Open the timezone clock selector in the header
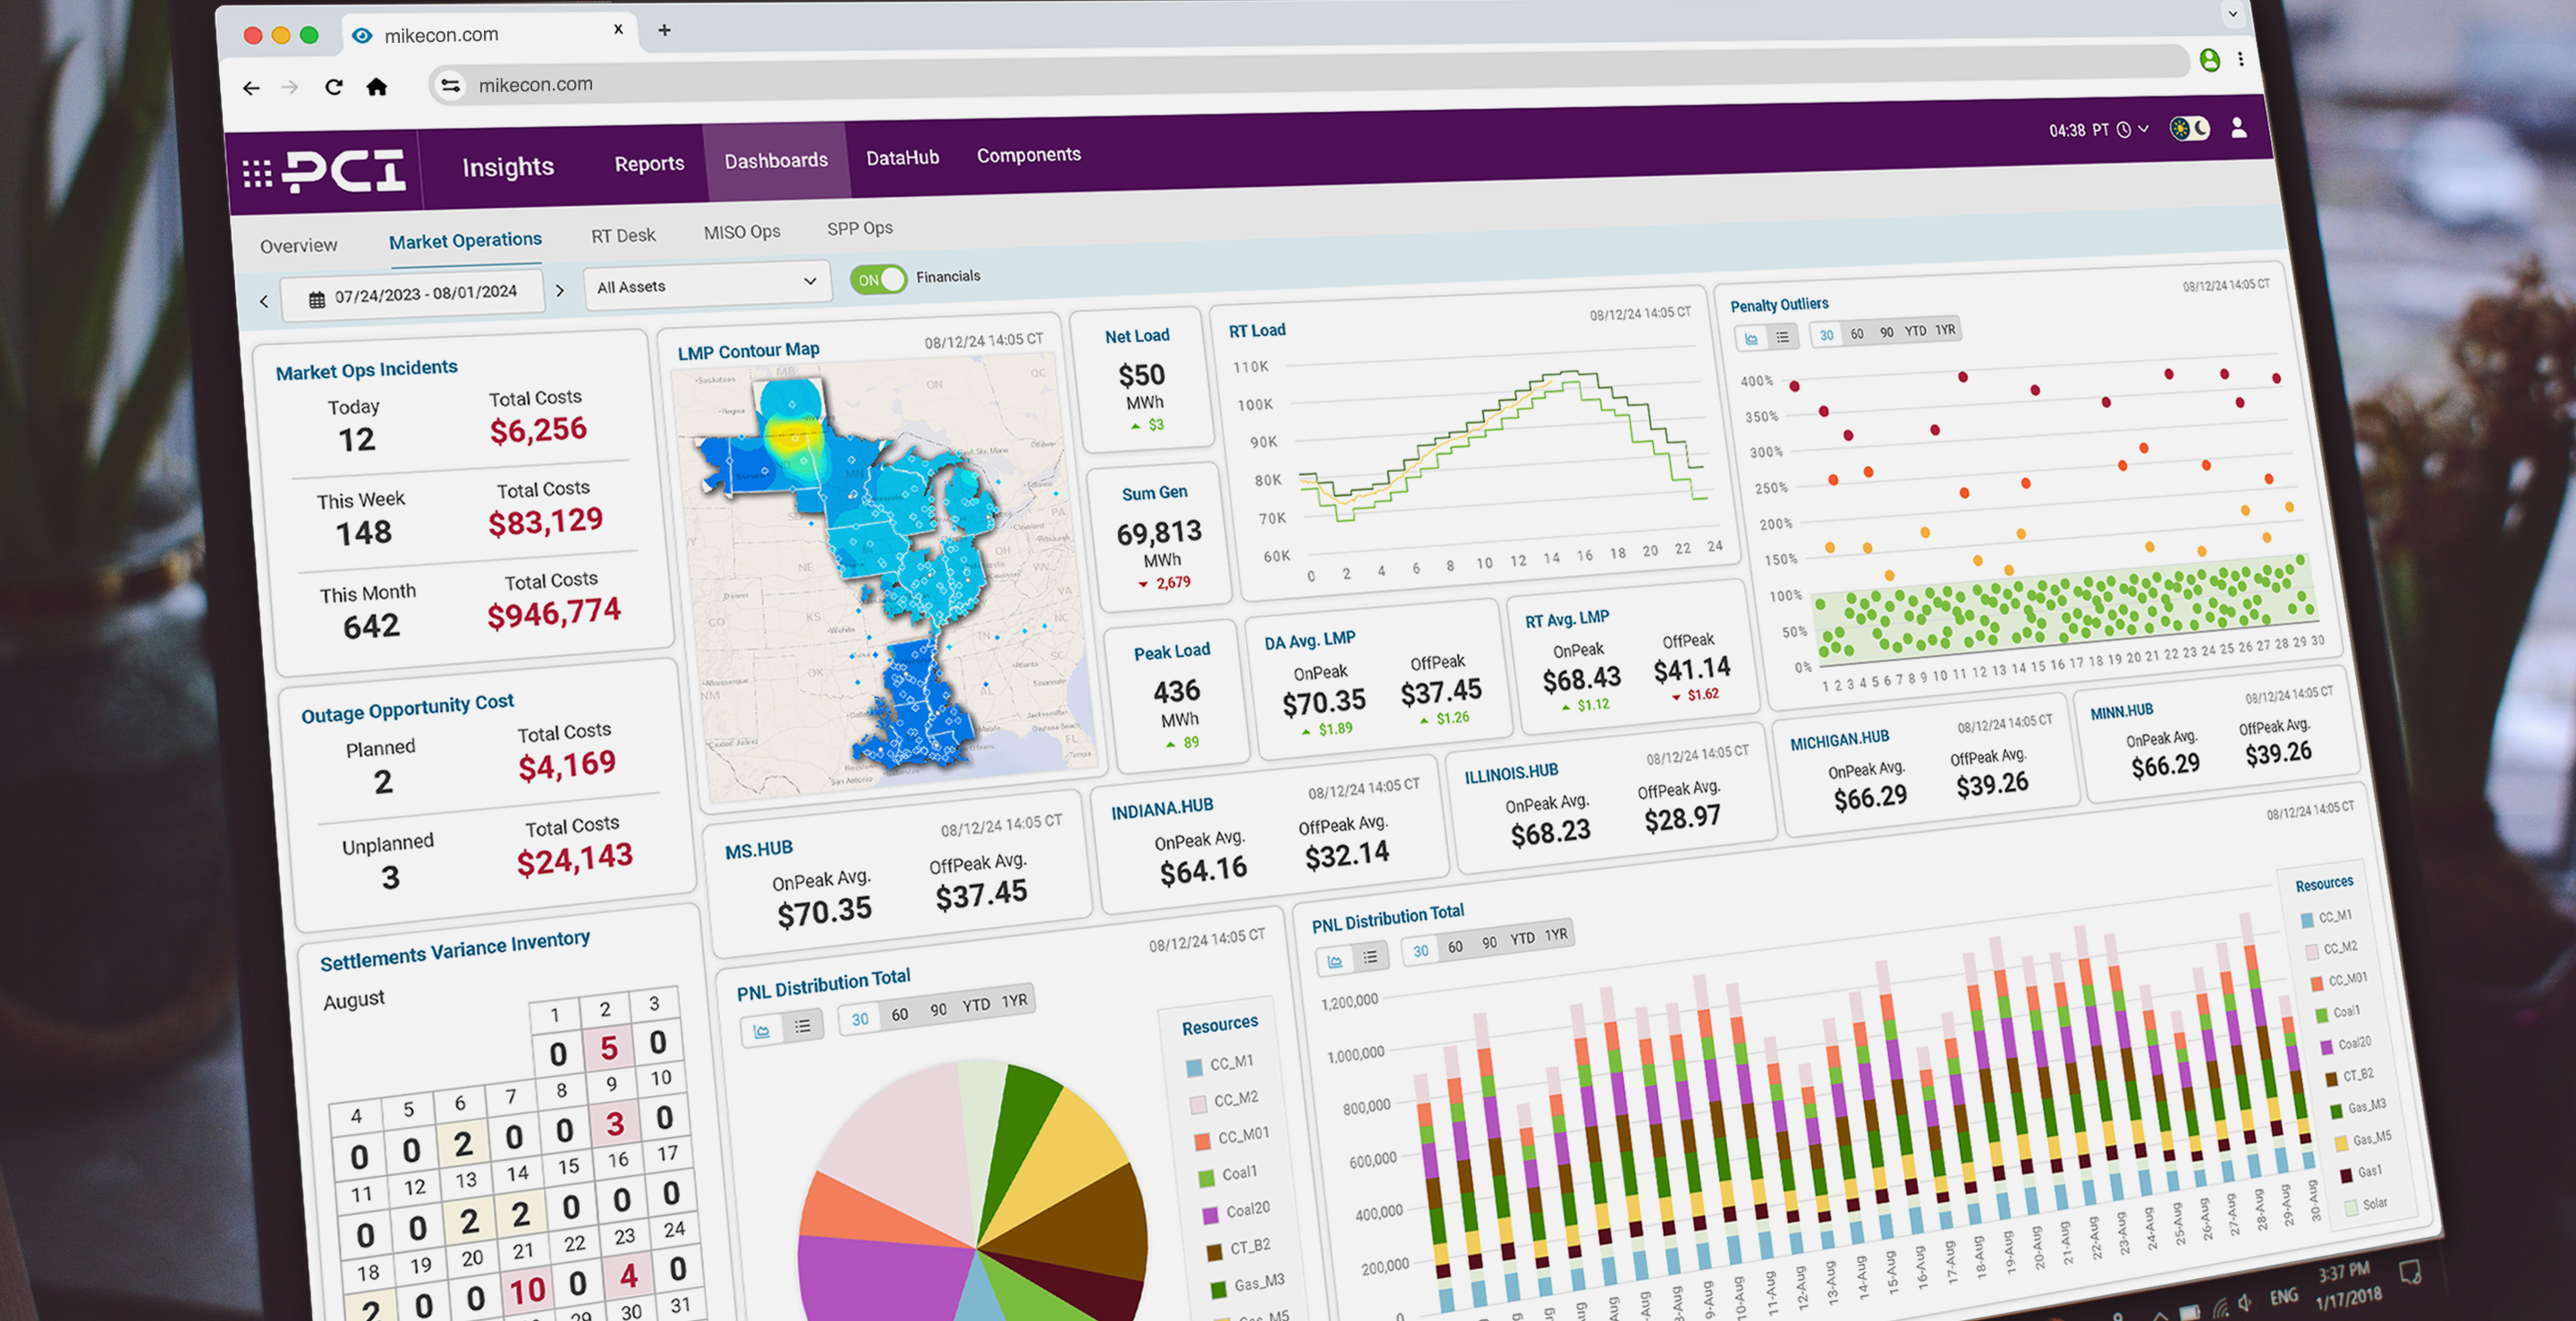The image size is (2576, 1321). (x=2124, y=130)
